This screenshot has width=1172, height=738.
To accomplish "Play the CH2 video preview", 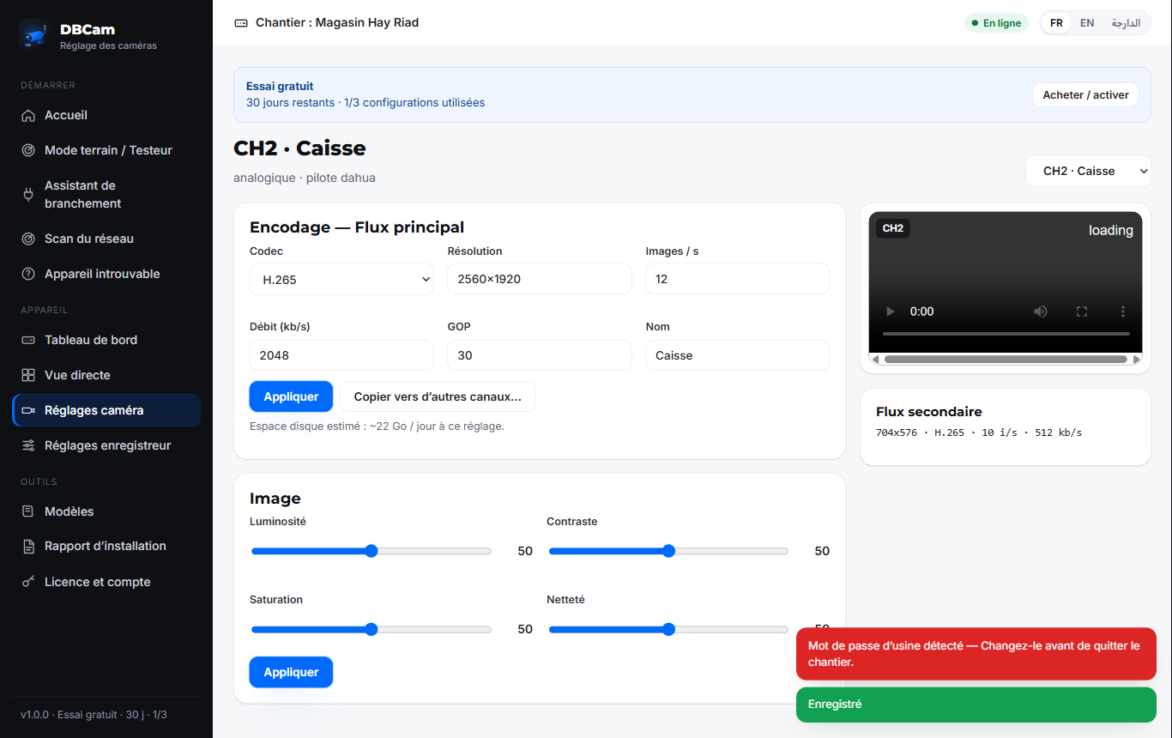I will point(890,312).
